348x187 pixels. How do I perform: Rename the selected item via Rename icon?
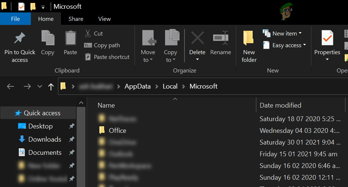tap(220, 38)
